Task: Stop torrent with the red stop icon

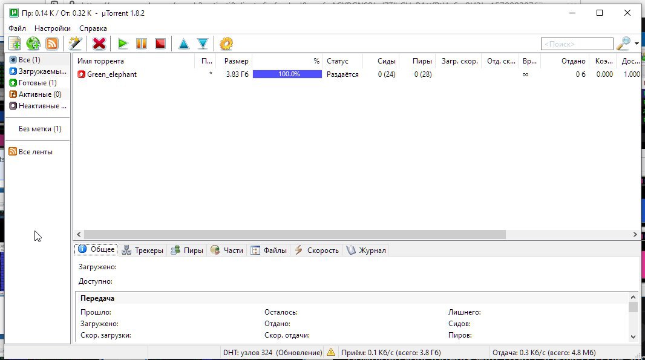Action: [x=160, y=44]
